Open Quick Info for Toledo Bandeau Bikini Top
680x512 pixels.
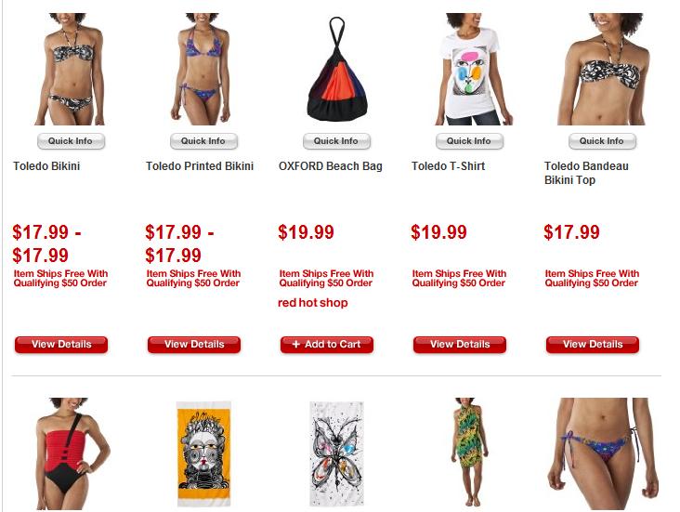click(x=602, y=141)
